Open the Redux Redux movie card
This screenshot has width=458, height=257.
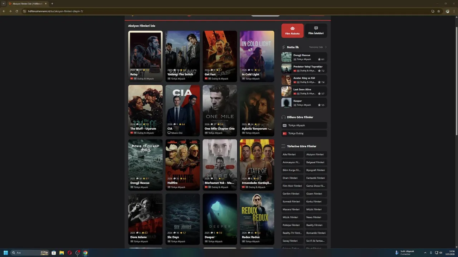pyautogui.click(x=257, y=219)
